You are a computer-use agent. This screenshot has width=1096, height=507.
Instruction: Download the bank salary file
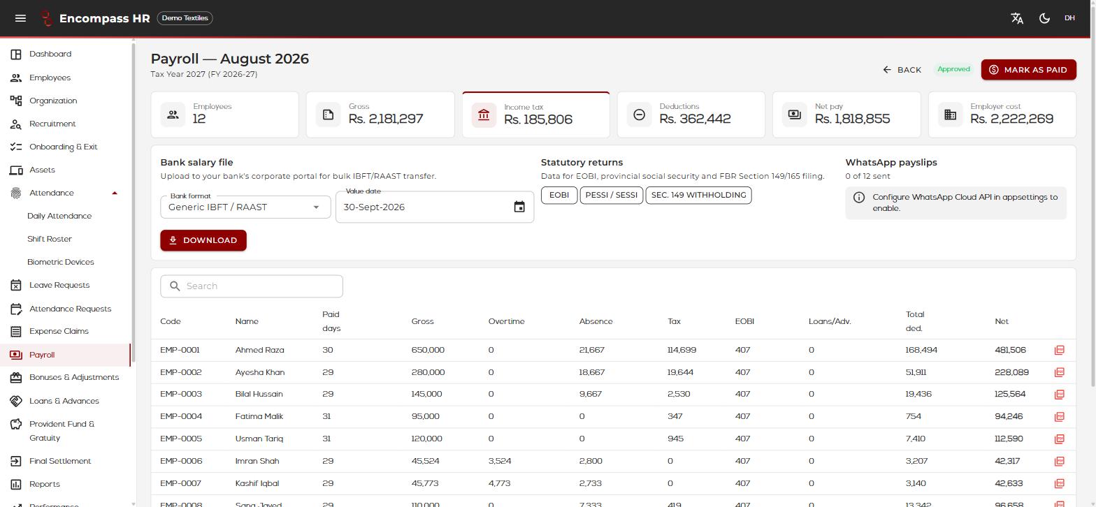click(203, 240)
